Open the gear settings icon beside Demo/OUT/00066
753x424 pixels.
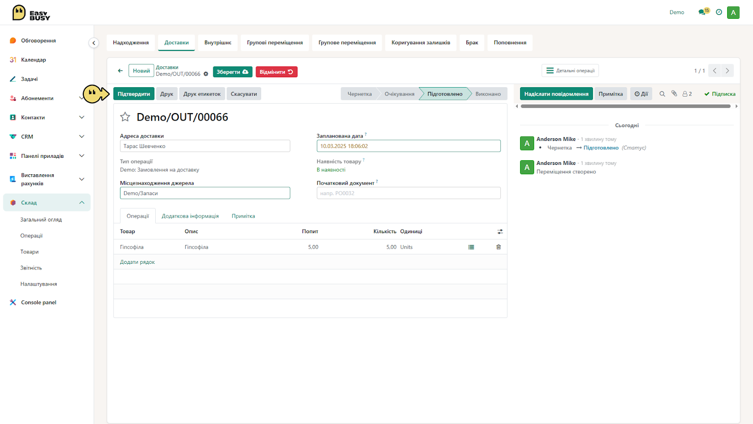(x=206, y=74)
